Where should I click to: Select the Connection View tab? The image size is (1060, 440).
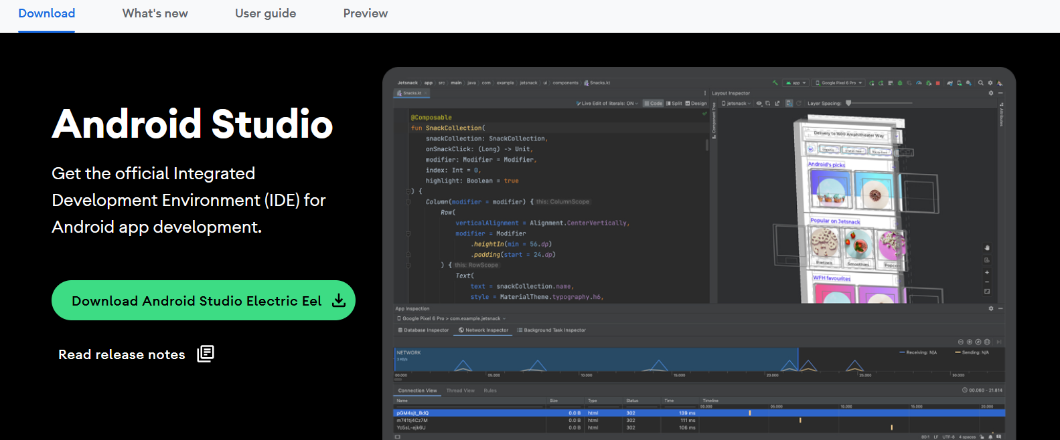417,391
